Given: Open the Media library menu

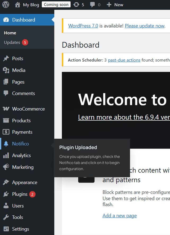Looking at the screenshot, I should 27,70.
